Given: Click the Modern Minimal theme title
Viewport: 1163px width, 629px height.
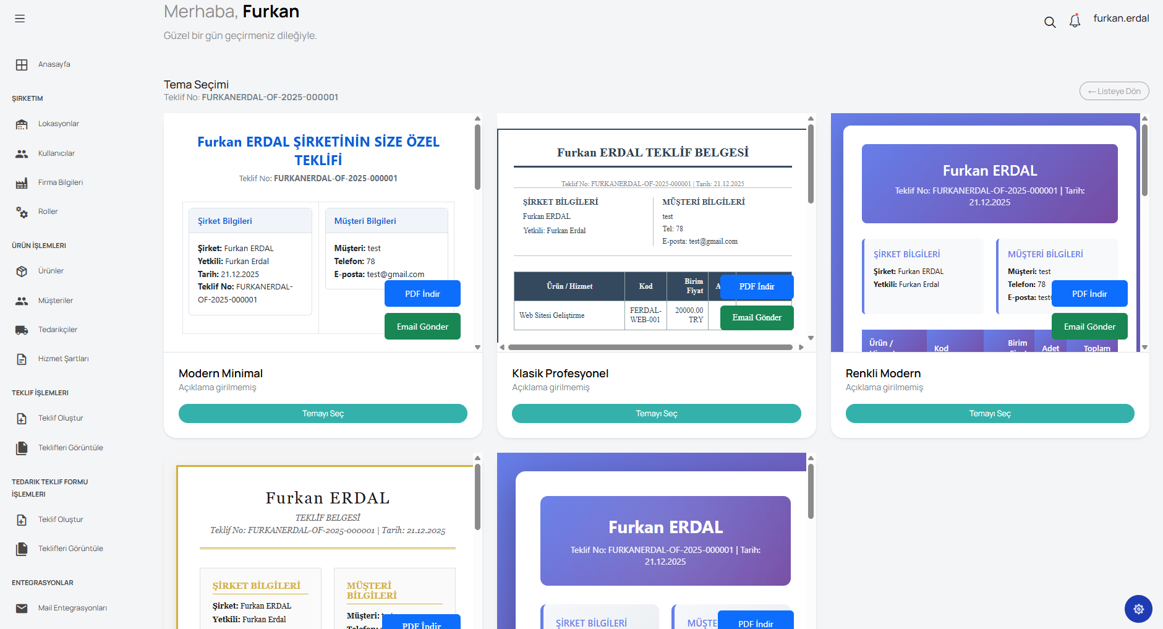Looking at the screenshot, I should [x=221, y=374].
